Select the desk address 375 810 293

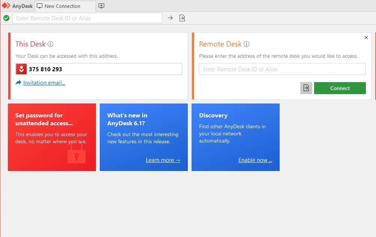point(45,69)
